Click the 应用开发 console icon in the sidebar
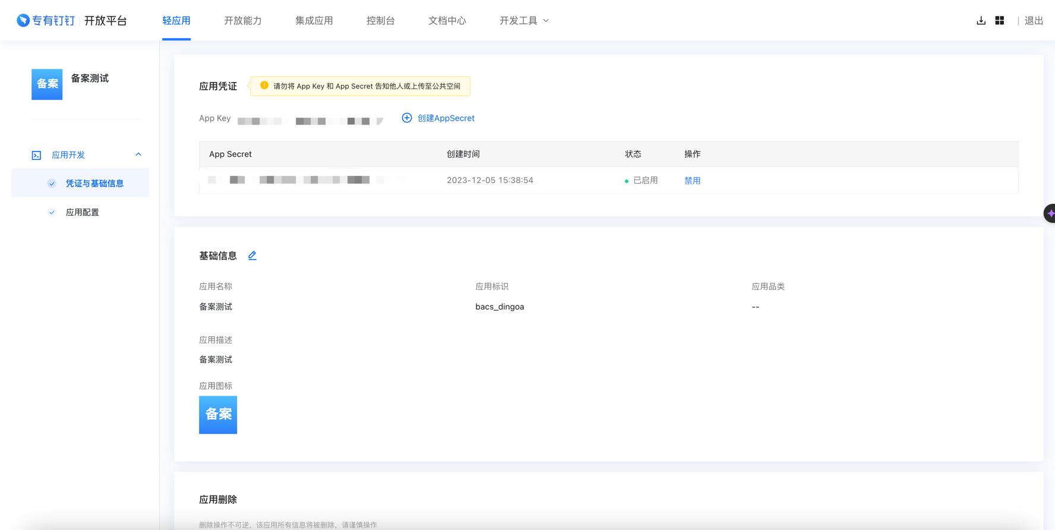Screen dimensions: 1055x530 pos(36,155)
